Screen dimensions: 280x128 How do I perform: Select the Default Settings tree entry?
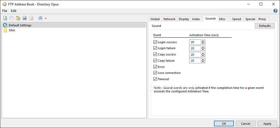pos(75,25)
